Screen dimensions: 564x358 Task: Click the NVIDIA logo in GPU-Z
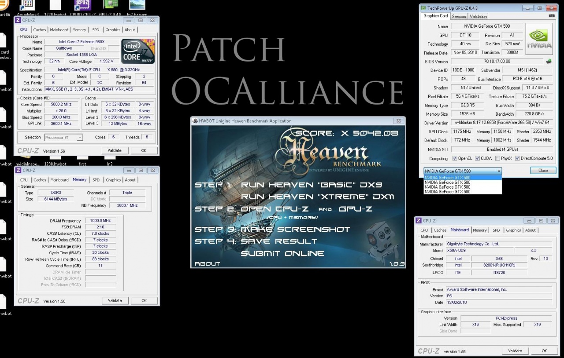539,39
